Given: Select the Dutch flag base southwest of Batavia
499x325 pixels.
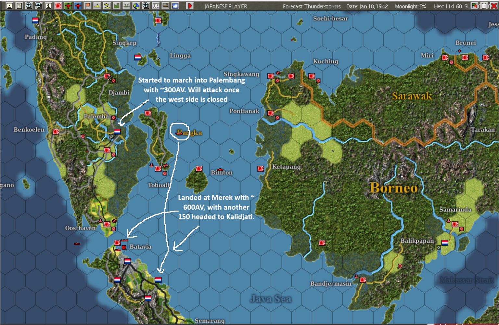Looking at the screenshot, I should click(117, 279).
